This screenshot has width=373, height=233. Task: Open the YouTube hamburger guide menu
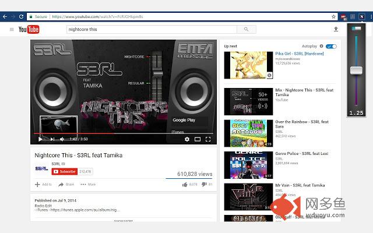(x=12, y=30)
